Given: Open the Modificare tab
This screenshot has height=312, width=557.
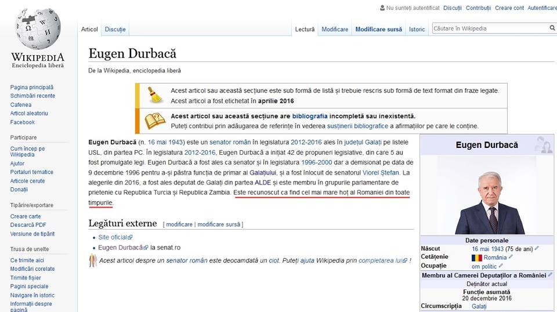Looking at the screenshot, I should [x=335, y=29].
